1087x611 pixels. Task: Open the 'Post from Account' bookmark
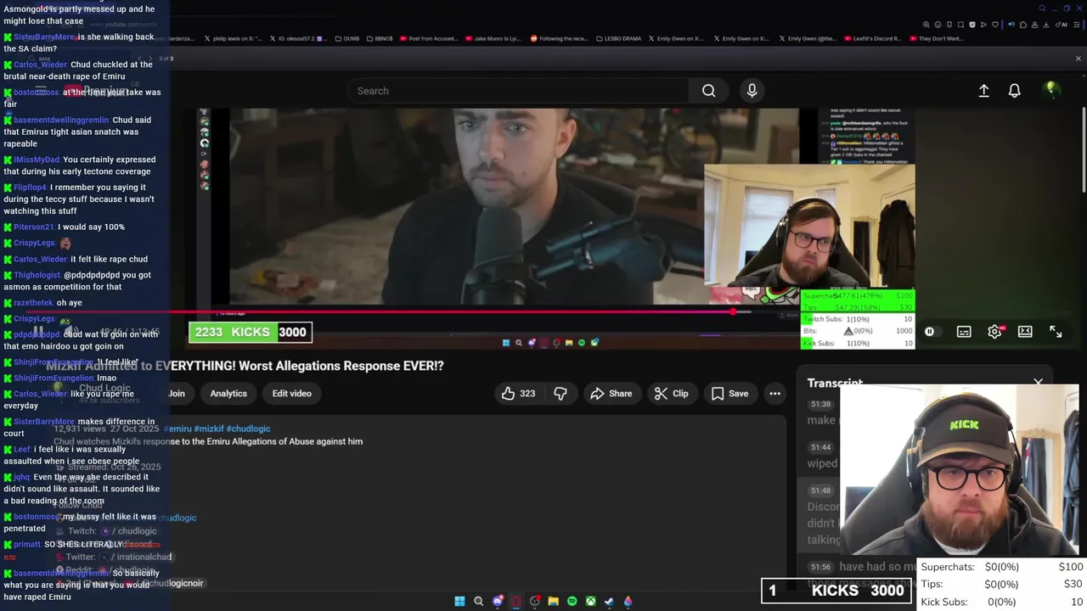pos(428,38)
